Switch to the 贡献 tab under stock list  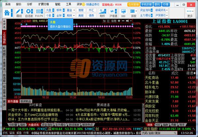[174, 125]
